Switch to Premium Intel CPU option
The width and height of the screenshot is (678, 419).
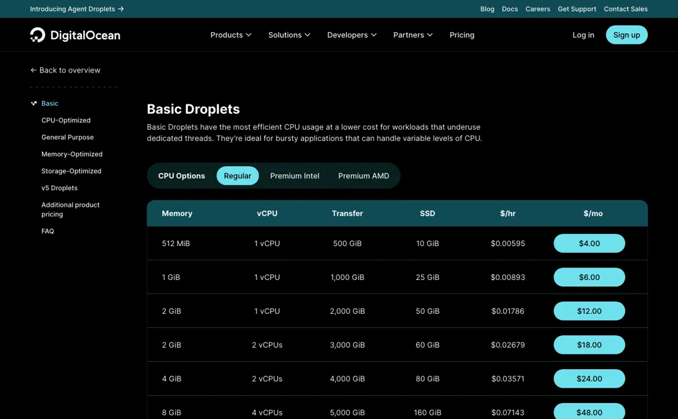click(295, 175)
